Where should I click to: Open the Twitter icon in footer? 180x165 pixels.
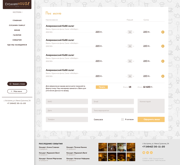point(148,153)
